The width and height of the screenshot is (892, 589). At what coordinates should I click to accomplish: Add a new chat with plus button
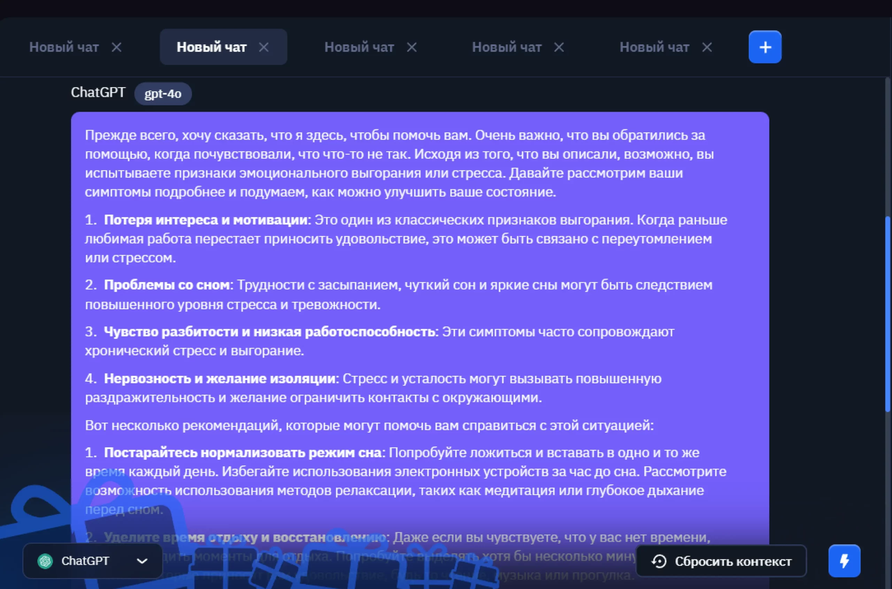coord(764,47)
